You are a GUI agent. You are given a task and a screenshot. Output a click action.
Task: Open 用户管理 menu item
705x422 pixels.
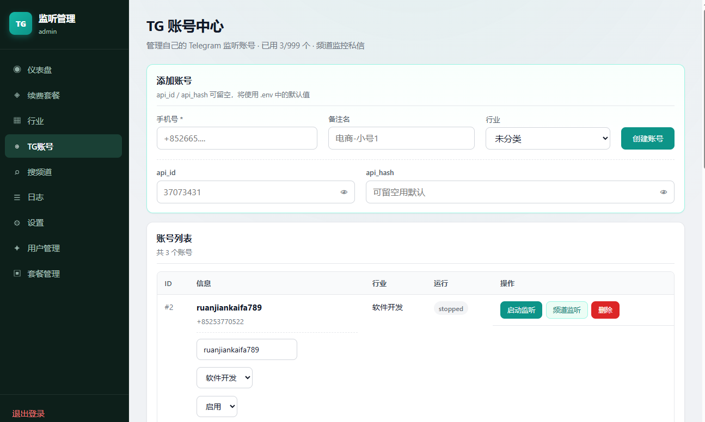click(x=63, y=248)
